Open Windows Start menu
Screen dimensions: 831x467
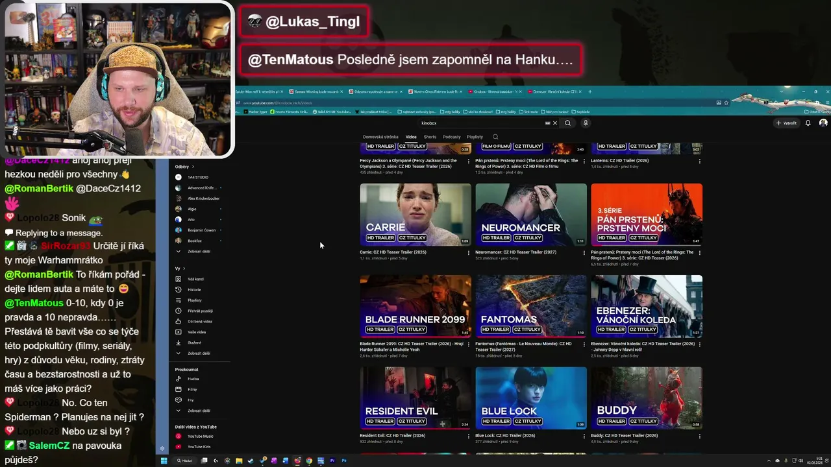(x=164, y=461)
